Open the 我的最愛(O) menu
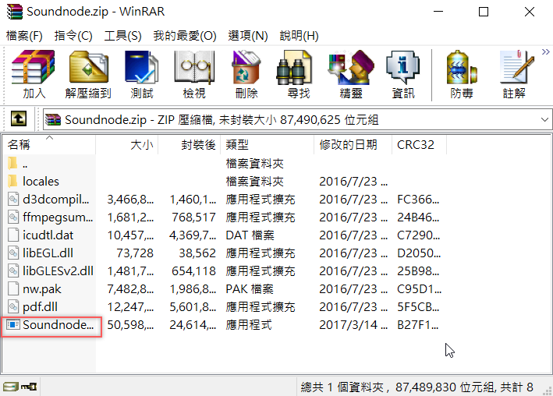Viewport: 553px width, 396px height. point(185,36)
